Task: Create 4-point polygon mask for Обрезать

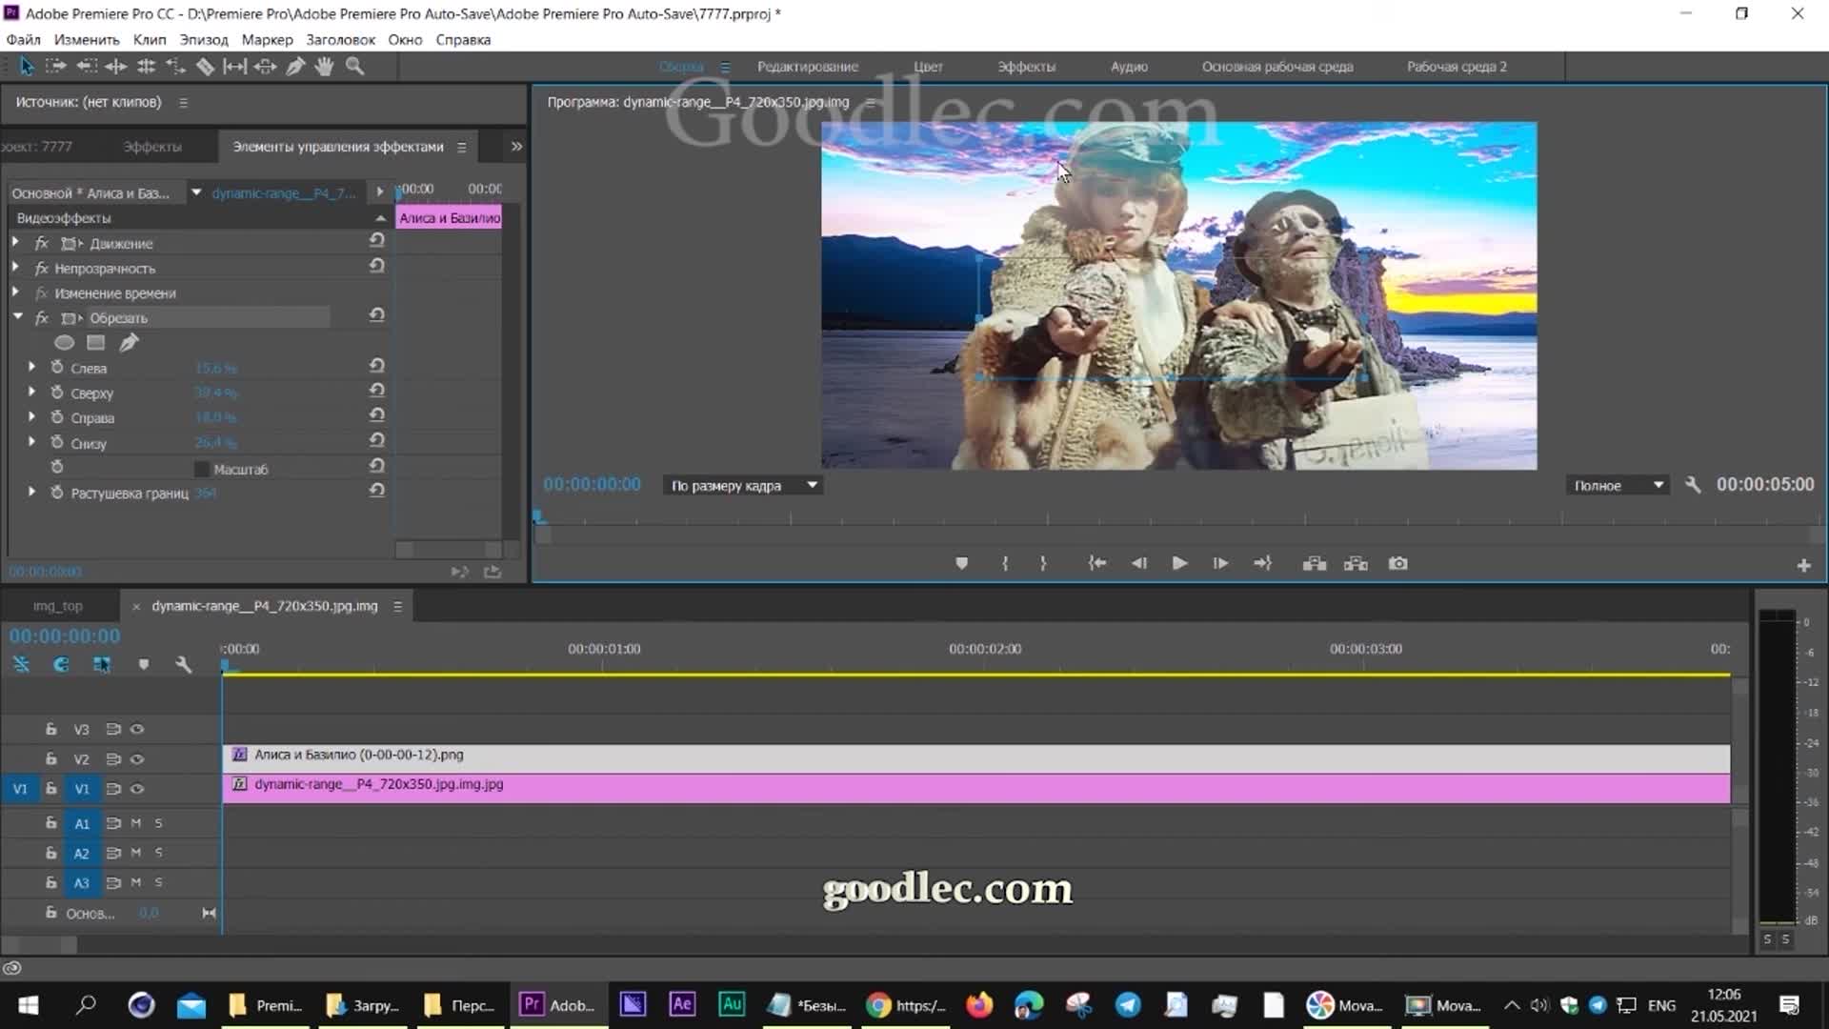Action: [96, 343]
